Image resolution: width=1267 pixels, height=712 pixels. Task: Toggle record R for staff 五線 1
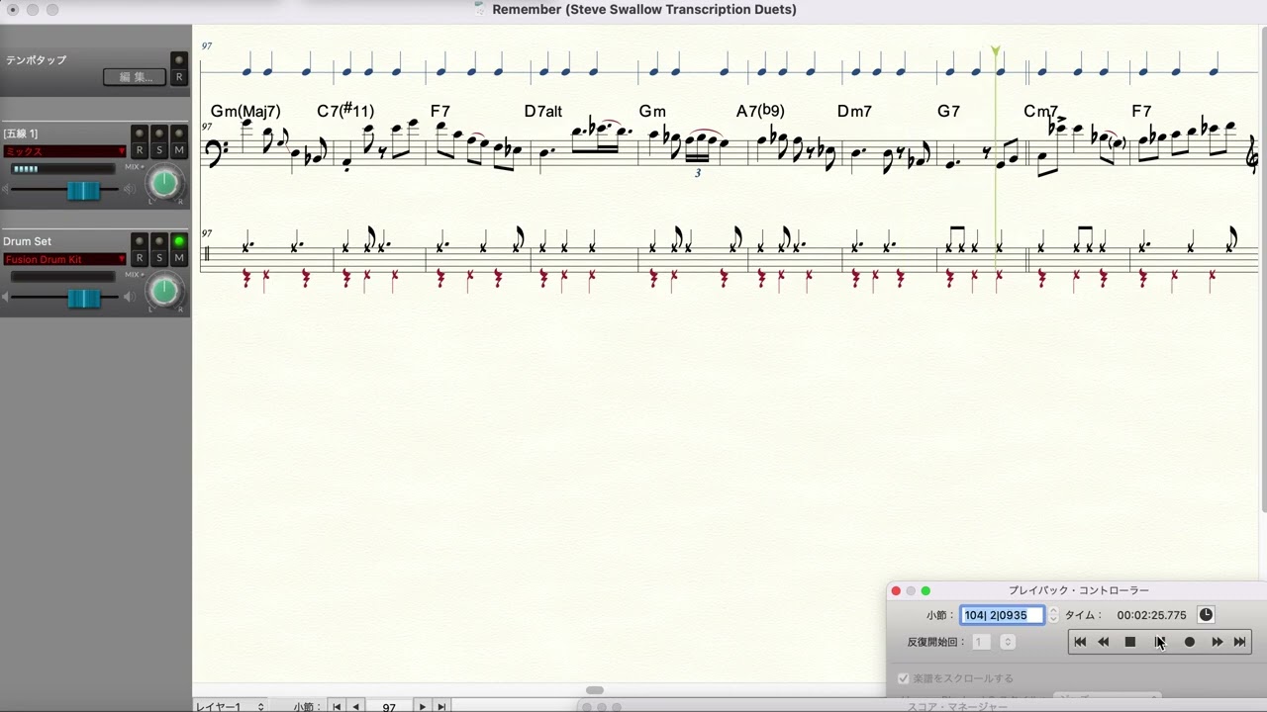click(140, 150)
